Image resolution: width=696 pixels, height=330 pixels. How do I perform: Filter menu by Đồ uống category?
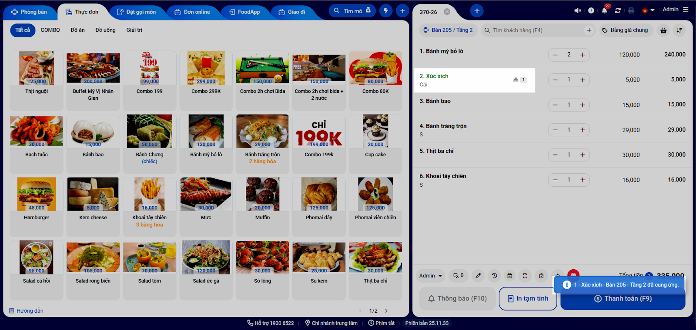pos(106,30)
